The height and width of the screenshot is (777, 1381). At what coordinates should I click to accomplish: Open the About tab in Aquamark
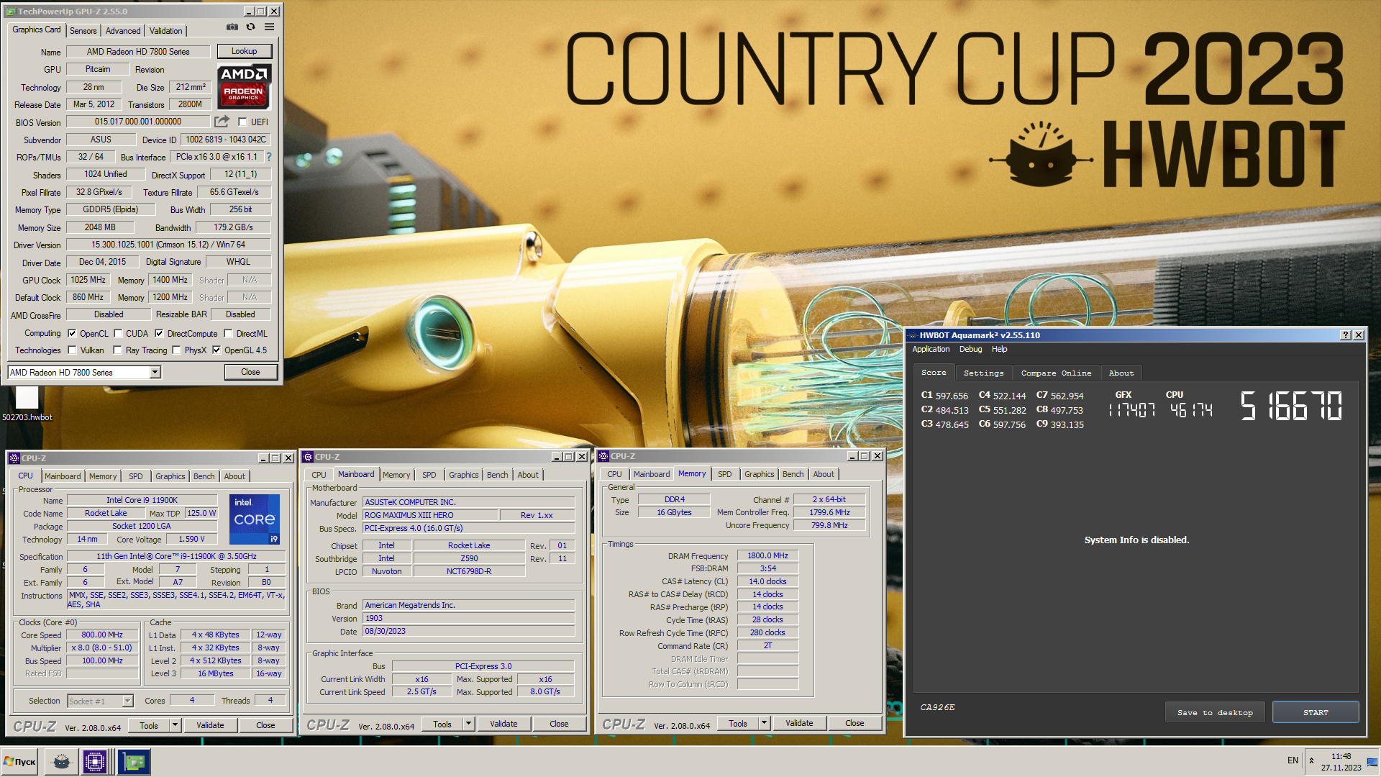click(1121, 373)
